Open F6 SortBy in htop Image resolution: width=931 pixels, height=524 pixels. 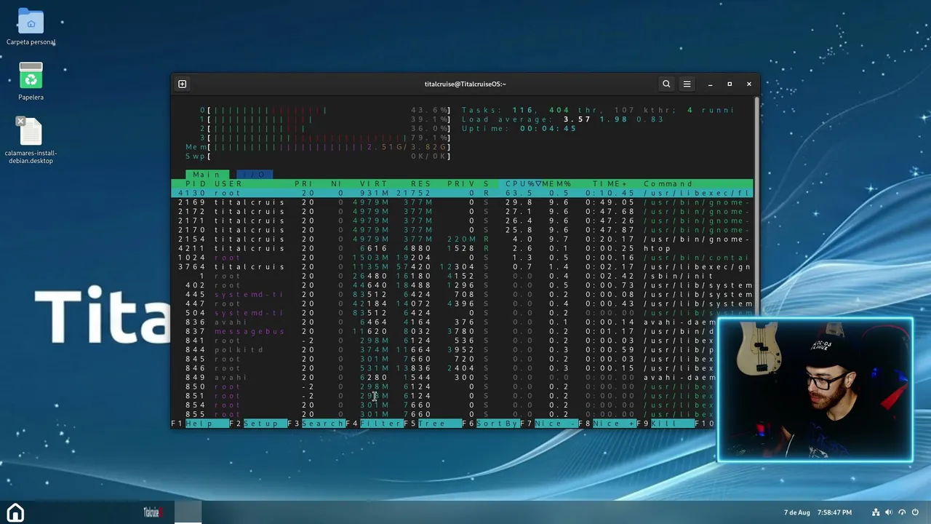[491, 424]
